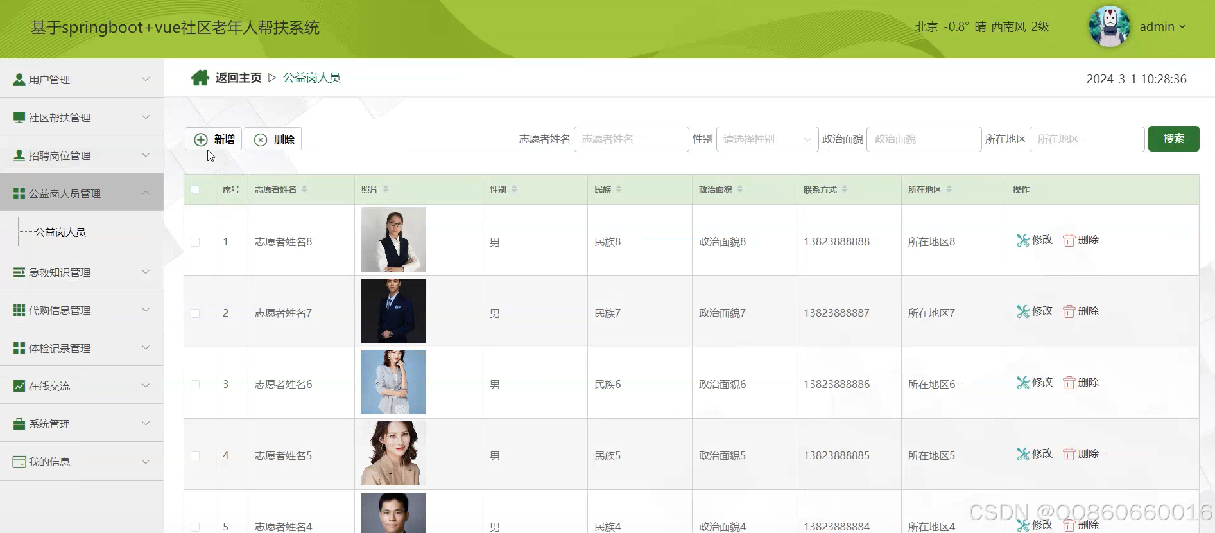Image resolution: width=1215 pixels, height=533 pixels.
Task: Open the 社区帮扶管理 menu label
Action: tap(60, 118)
